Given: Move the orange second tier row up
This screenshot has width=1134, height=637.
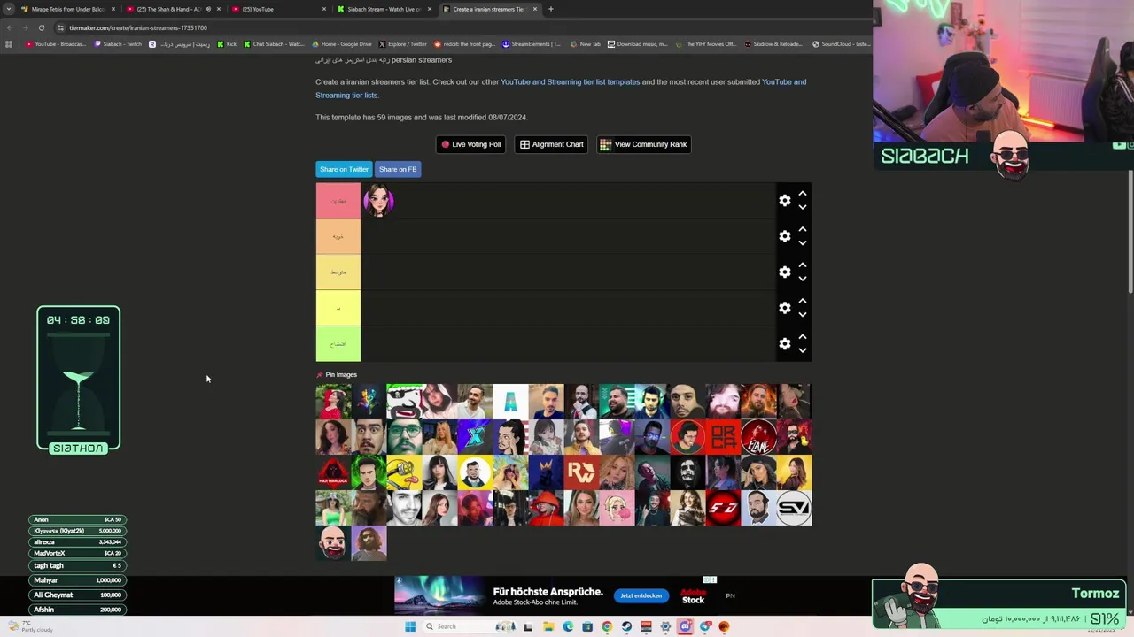Looking at the screenshot, I should click(x=802, y=229).
